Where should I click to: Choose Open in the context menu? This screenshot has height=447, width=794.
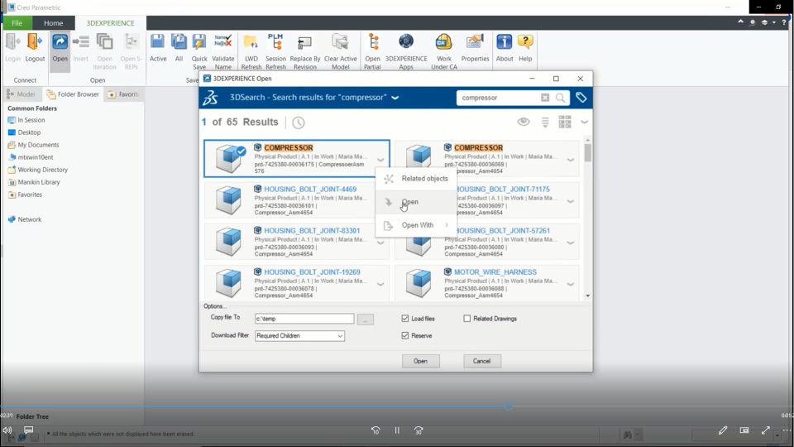coord(416,202)
